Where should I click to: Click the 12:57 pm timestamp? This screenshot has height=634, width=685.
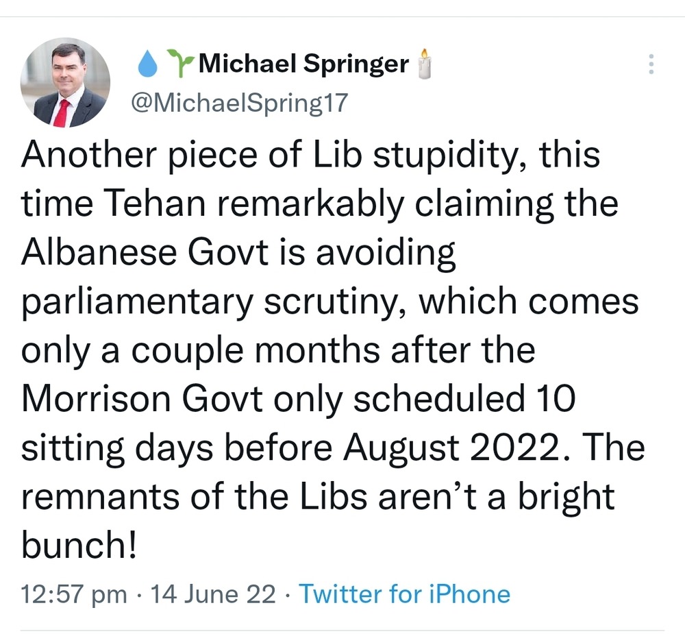[74, 594]
